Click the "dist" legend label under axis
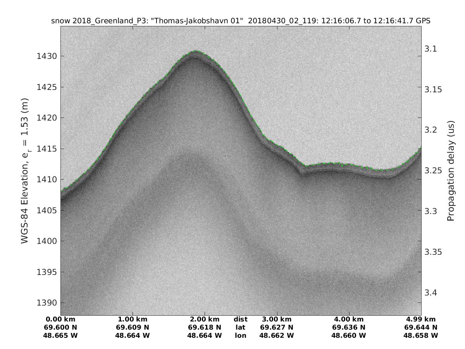This screenshot has height=349, width=465. click(x=240, y=320)
